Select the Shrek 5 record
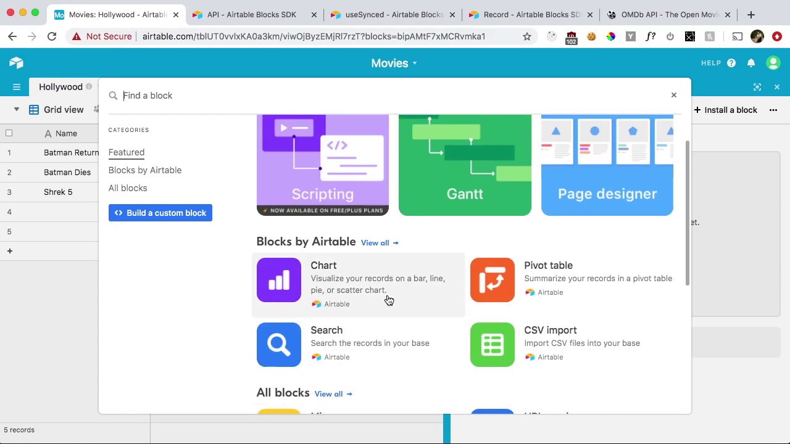 58,192
